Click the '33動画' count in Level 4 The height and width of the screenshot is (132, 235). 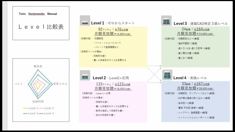pyautogui.click(x=186, y=84)
